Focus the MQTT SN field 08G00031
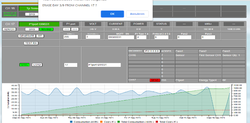 click(x=121, y=37)
